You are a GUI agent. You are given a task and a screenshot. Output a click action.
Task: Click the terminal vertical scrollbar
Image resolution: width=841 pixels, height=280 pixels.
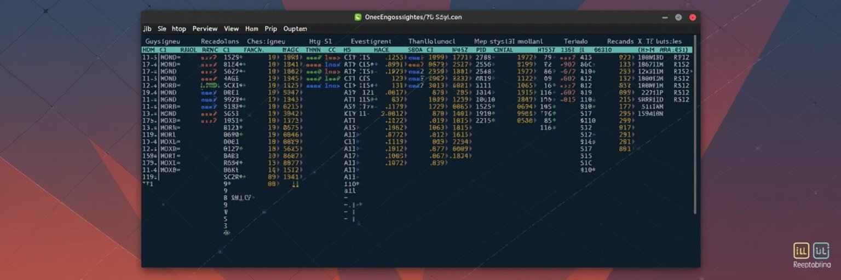(695, 126)
